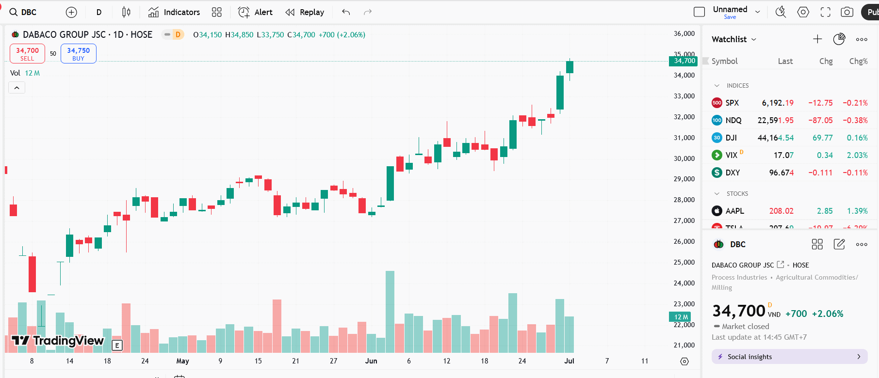Start bar Replay mode

pos(305,12)
